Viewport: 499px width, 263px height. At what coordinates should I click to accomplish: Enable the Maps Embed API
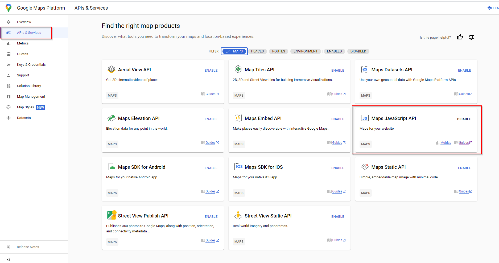tap(338, 119)
